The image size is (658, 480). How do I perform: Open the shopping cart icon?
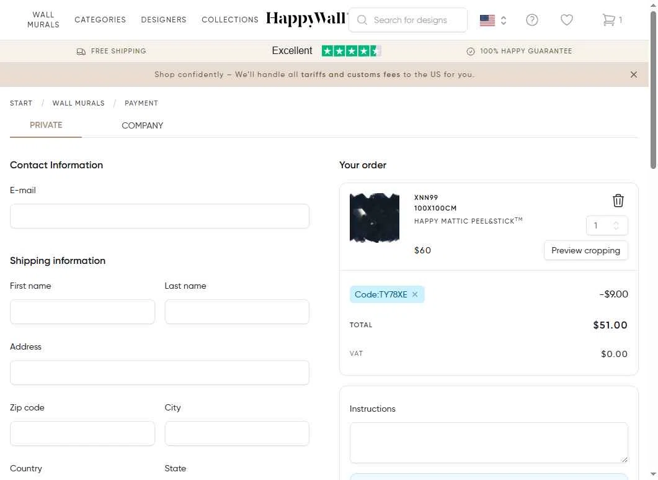608,20
